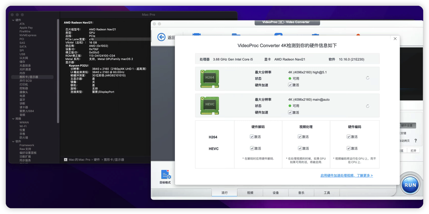429x214 pixels.
Task: Collapse the 软件 section in System Information
Action: click(13, 141)
